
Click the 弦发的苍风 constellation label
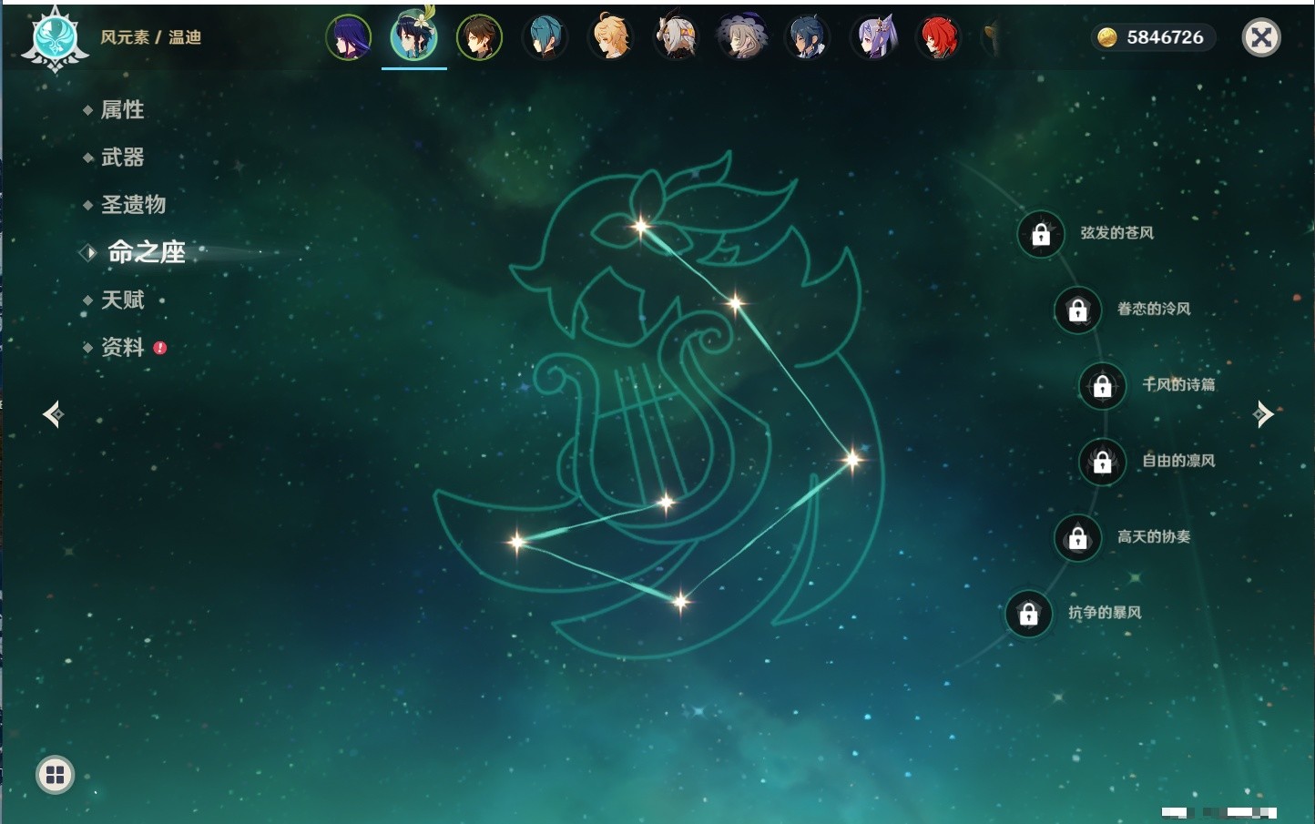(1117, 233)
